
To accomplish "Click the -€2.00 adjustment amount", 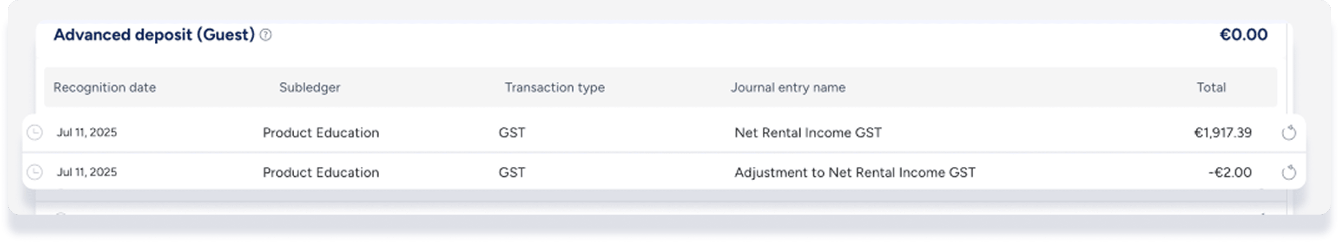I will coord(1230,172).
